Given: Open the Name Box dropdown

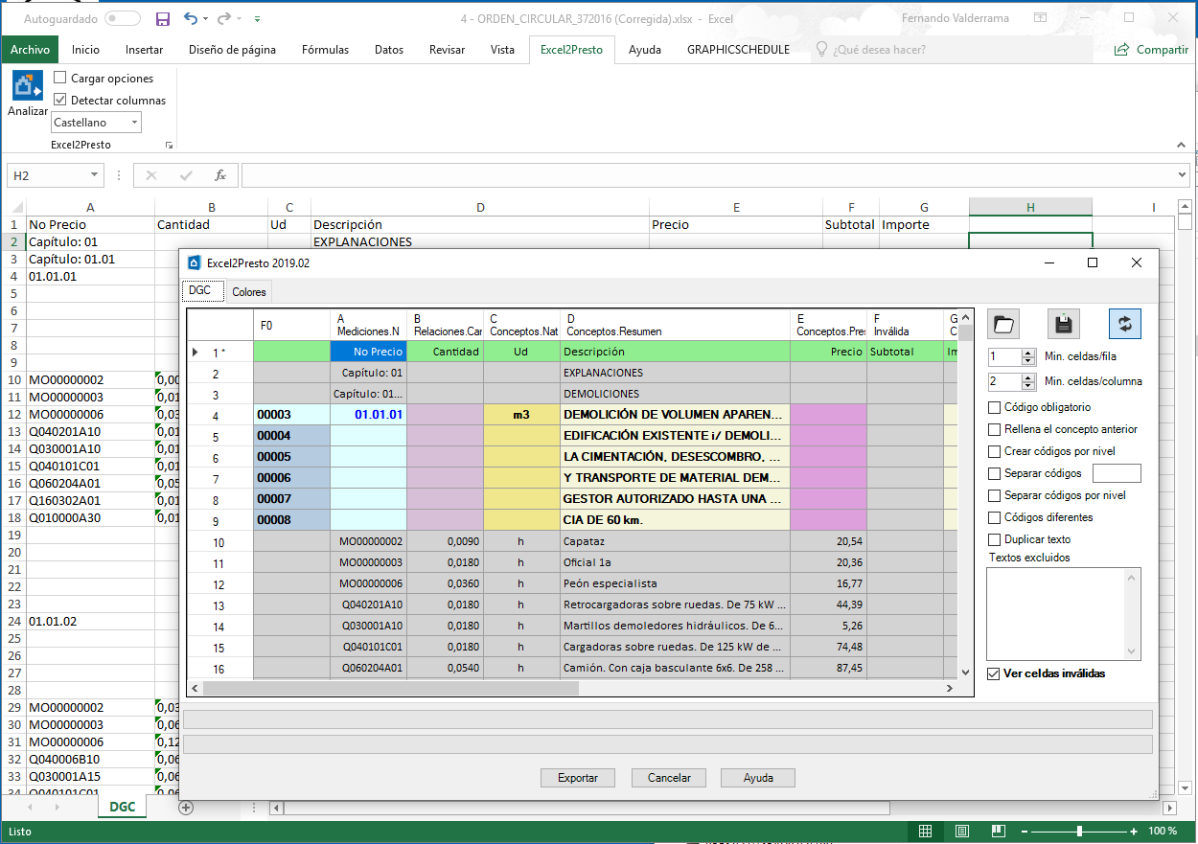Looking at the screenshot, I should (x=94, y=175).
